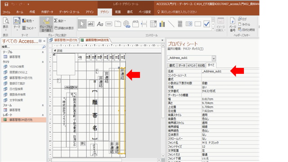Open the 集計 (Totals) dropdown
Screen dimensions: 288x162
pos(60,21)
